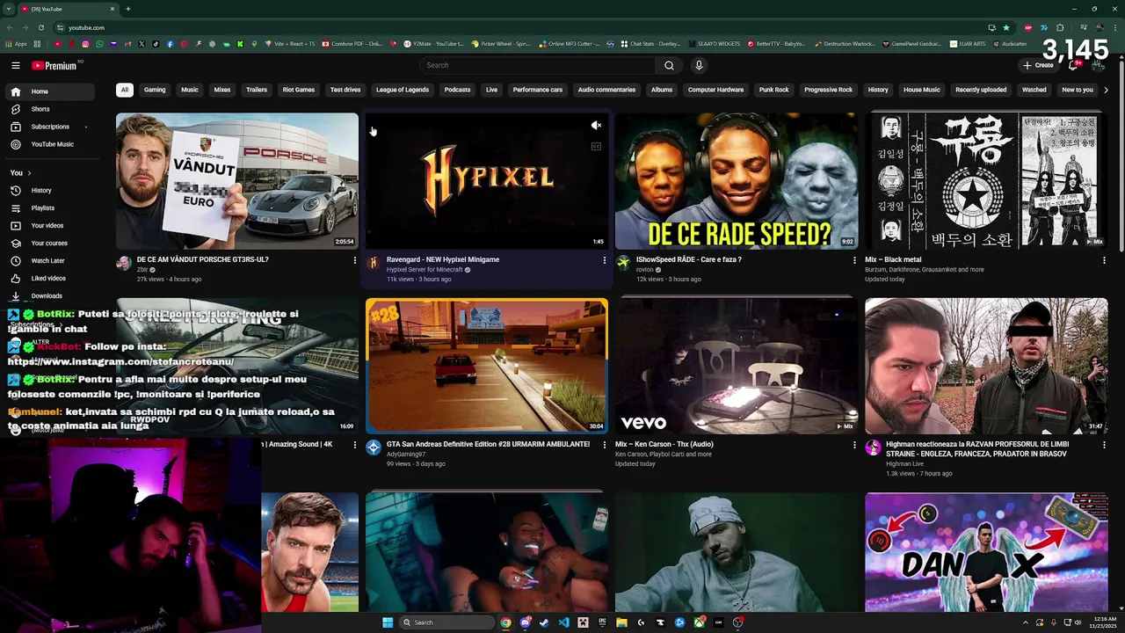Open Visual Studio Code from taskbar

pyautogui.click(x=563, y=622)
